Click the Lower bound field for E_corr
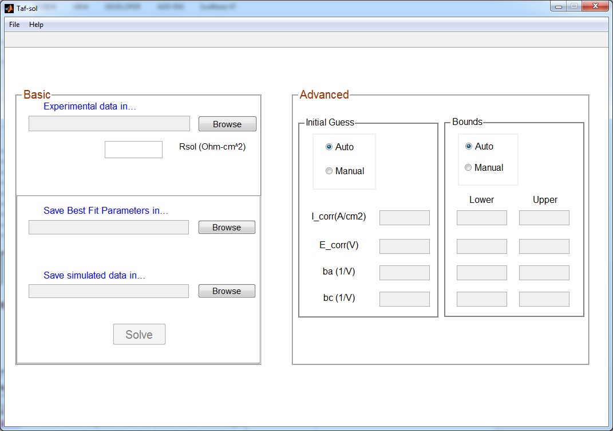613x431 pixels. (x=482, y=246)
